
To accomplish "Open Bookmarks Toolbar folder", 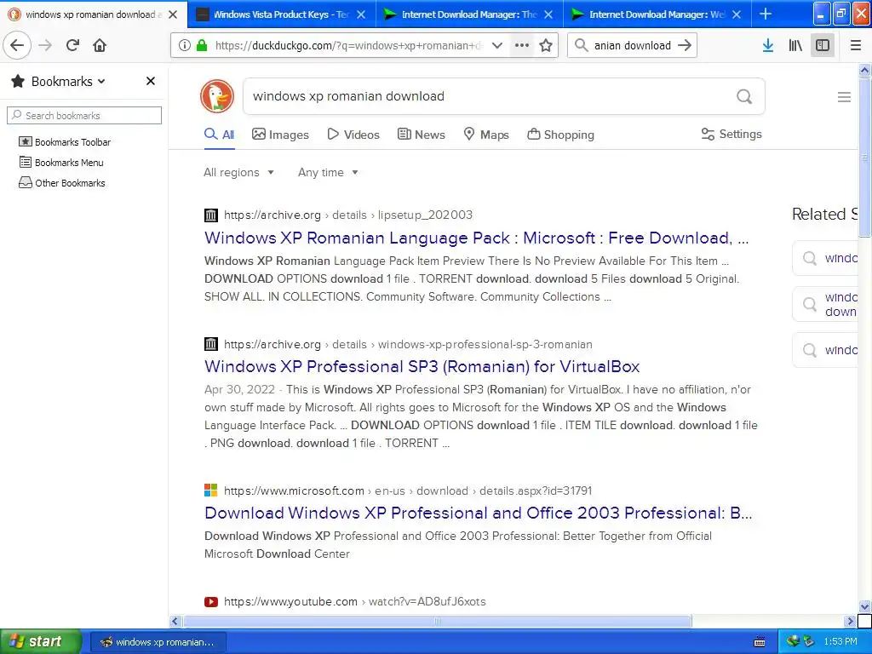I will coord(65,142).
